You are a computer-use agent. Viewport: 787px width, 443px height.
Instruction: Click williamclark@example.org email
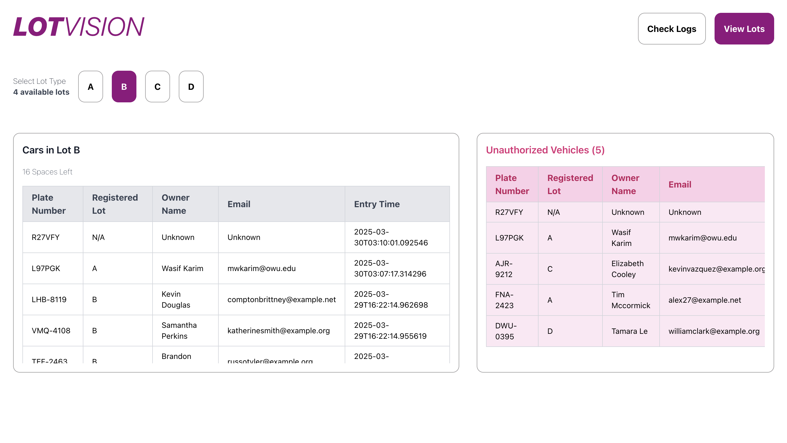point(714,331)
